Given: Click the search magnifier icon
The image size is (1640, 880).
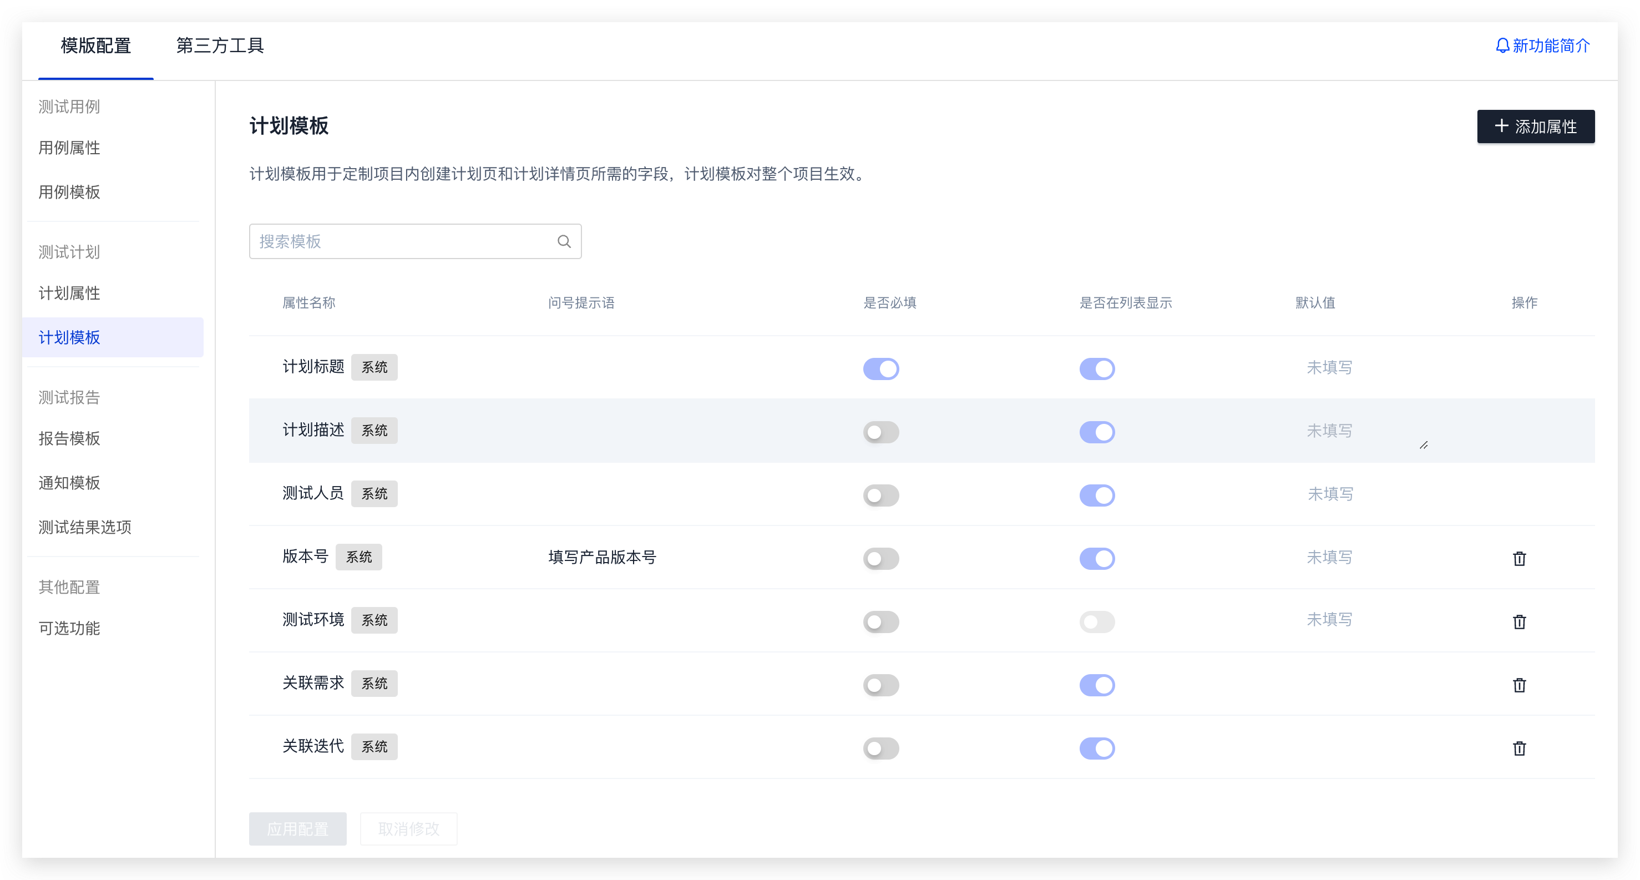Looking at the screenshot, I should coord(564,241).
